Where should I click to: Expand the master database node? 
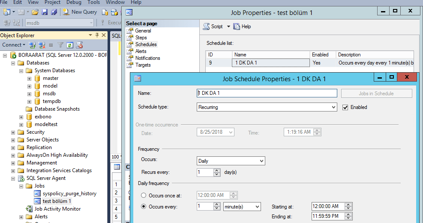(x=29, y=79)
